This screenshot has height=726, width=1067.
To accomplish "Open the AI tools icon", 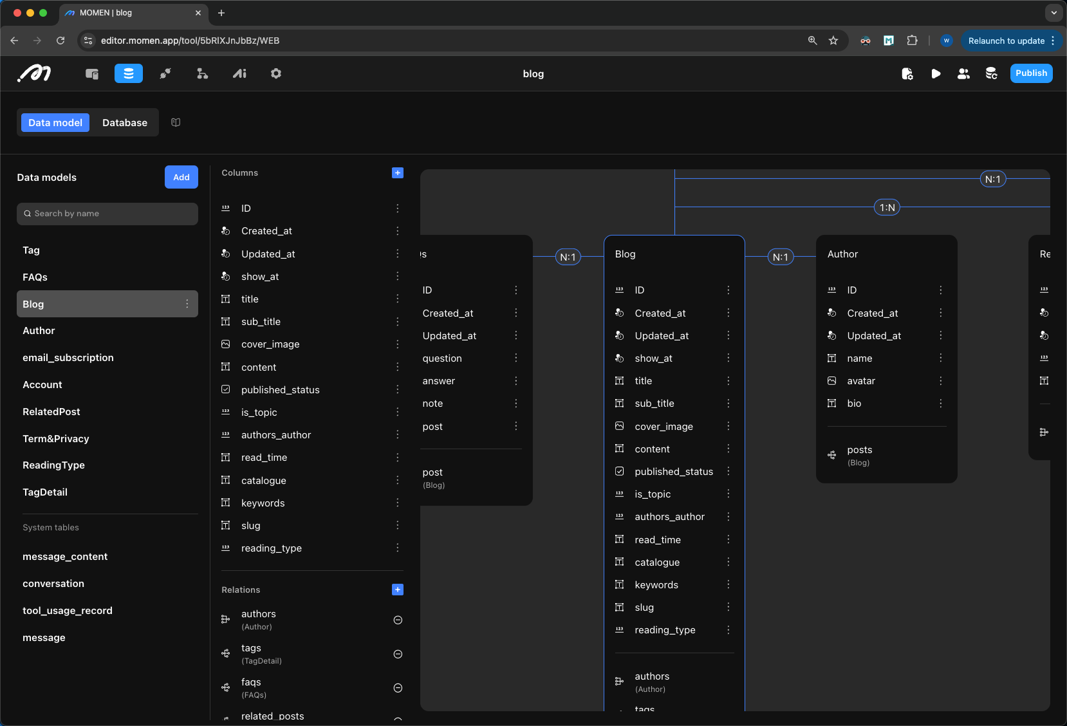I will 239,74.
